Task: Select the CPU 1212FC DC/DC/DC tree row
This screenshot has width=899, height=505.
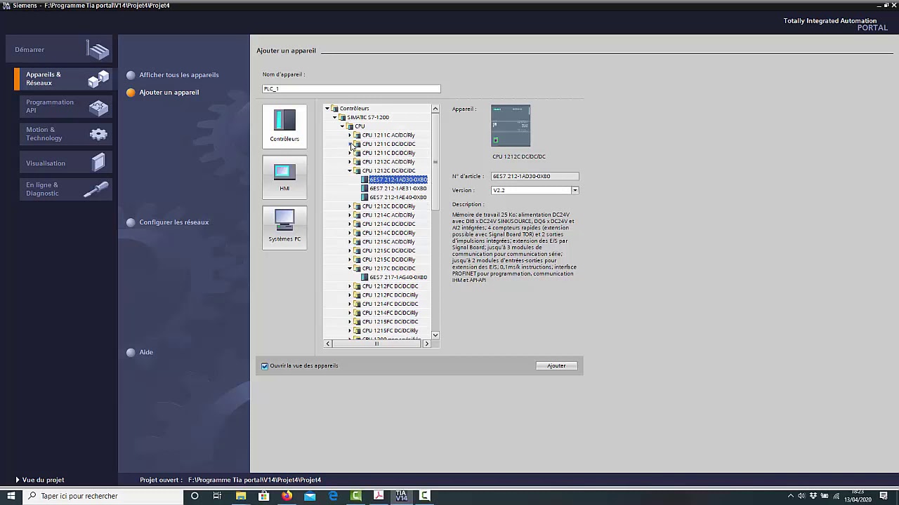Action: pyautogui.click(x=390, y=286)
